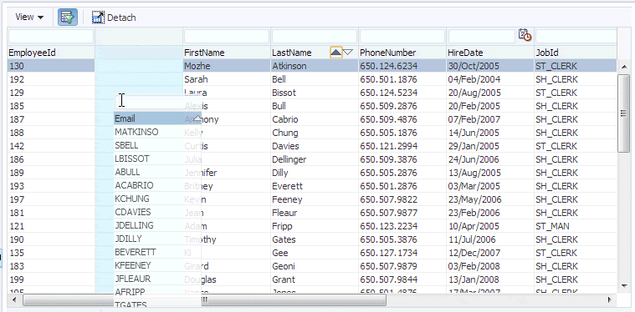Select the PhoneNumber column header

[x=402, y=53]
